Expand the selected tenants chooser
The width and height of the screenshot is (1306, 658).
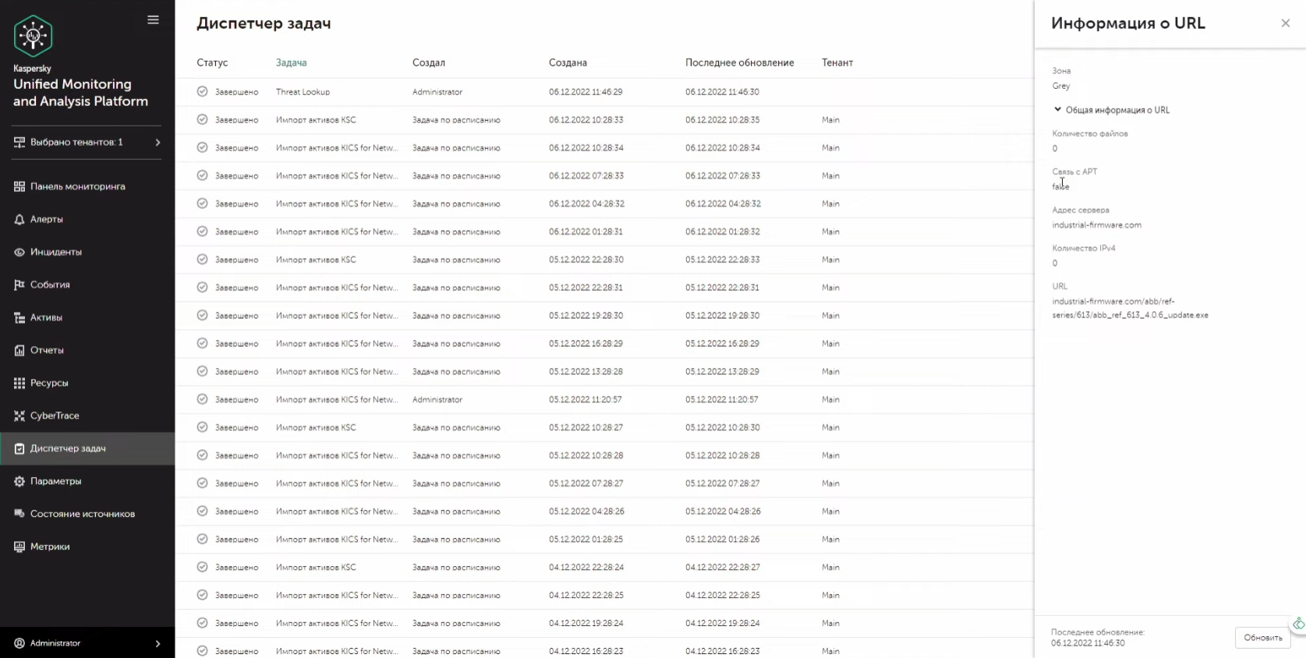[x=157, y=143]
